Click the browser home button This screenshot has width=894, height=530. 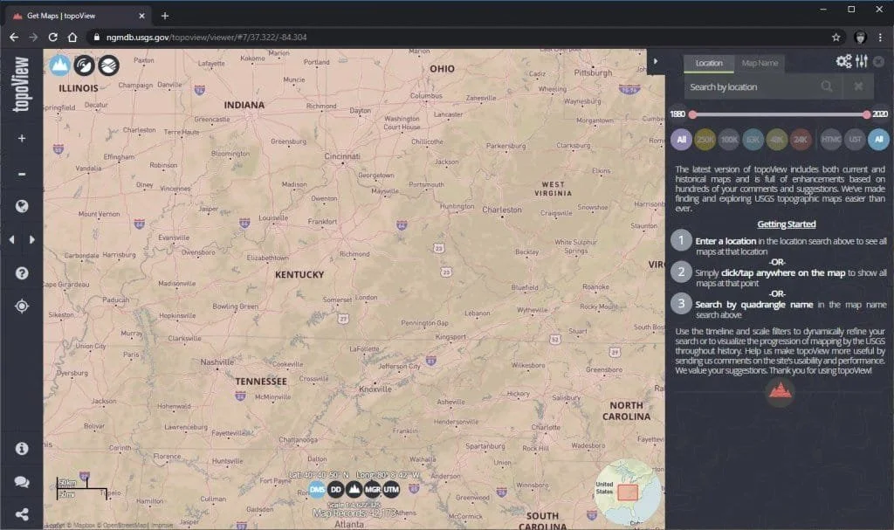[x=72, y=37]
